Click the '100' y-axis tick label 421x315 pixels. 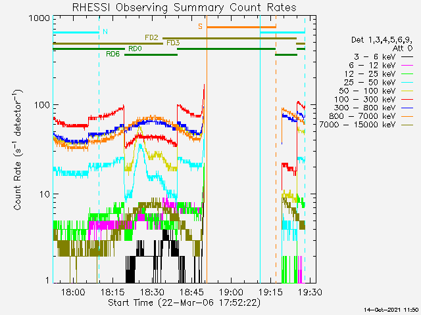point(42,105)
